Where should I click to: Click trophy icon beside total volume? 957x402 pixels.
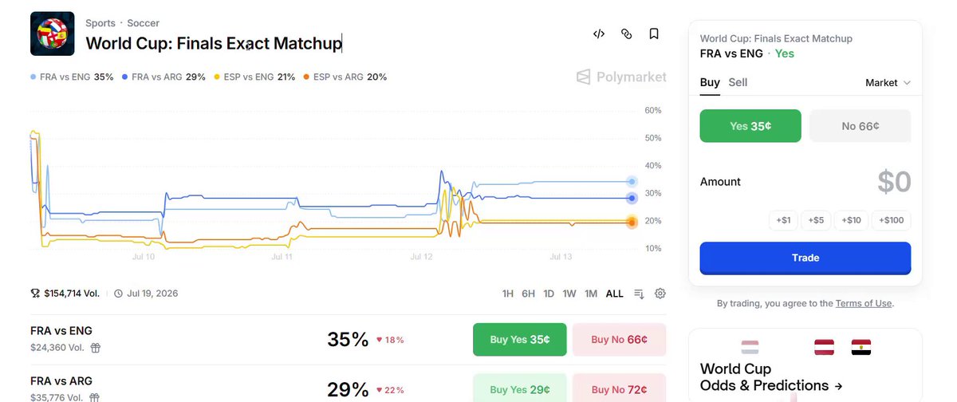tap(35, 294)
